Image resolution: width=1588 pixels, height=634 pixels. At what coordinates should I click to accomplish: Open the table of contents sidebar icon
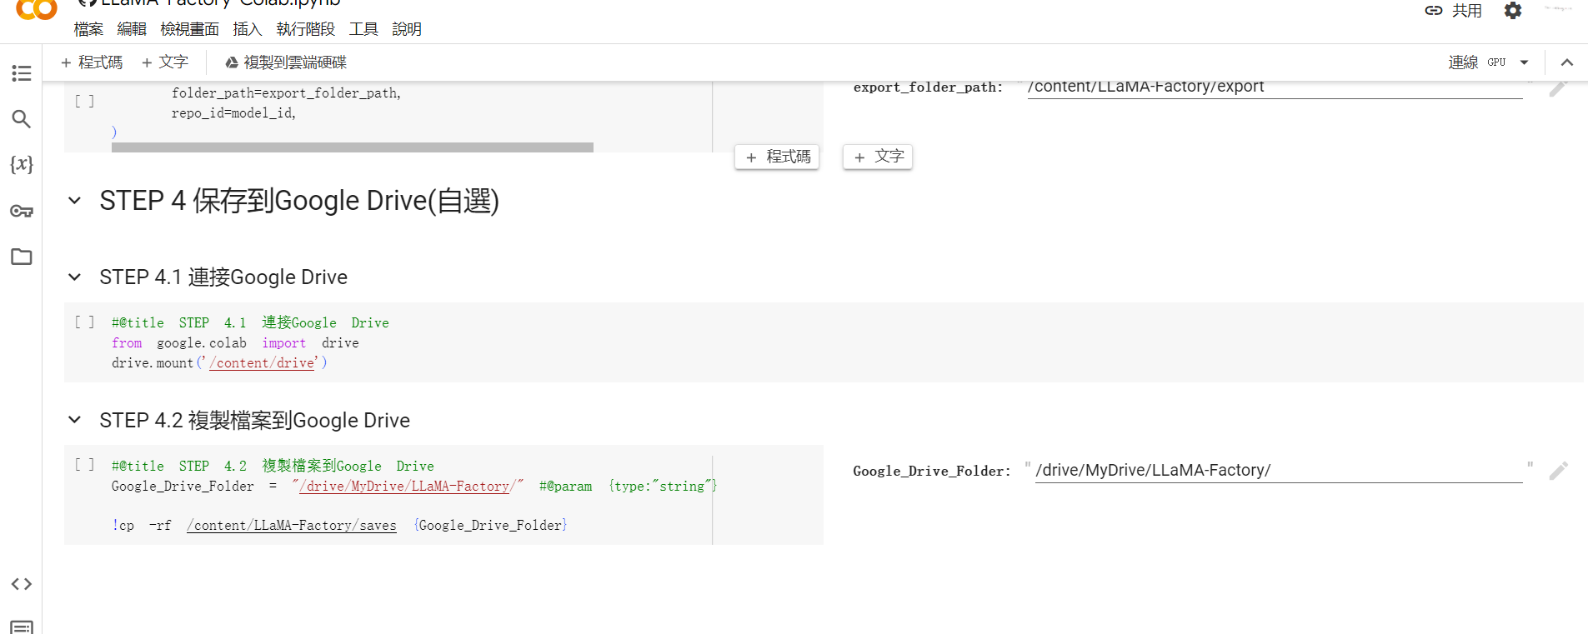tap(22, 73)
